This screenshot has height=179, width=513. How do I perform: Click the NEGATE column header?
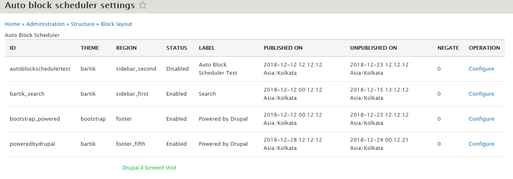point(448,48)
